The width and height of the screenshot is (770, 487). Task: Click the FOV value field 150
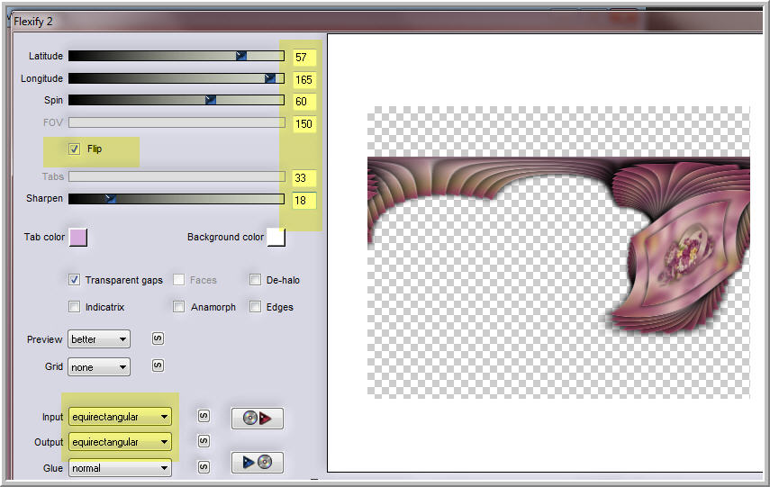pos(304,123)
